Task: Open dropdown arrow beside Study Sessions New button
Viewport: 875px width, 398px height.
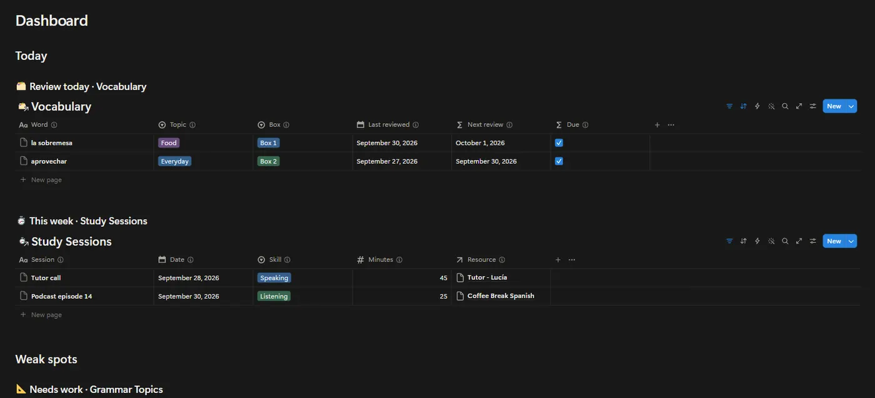Action: coord(851,241)
